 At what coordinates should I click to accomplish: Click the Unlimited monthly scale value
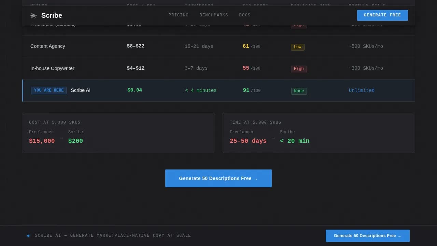pos(362,91)
